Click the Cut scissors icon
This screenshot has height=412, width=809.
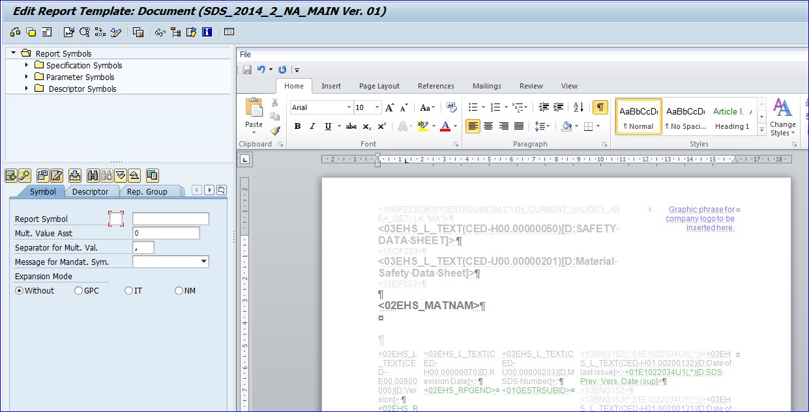pyautogui.click(x=275, y=102)
